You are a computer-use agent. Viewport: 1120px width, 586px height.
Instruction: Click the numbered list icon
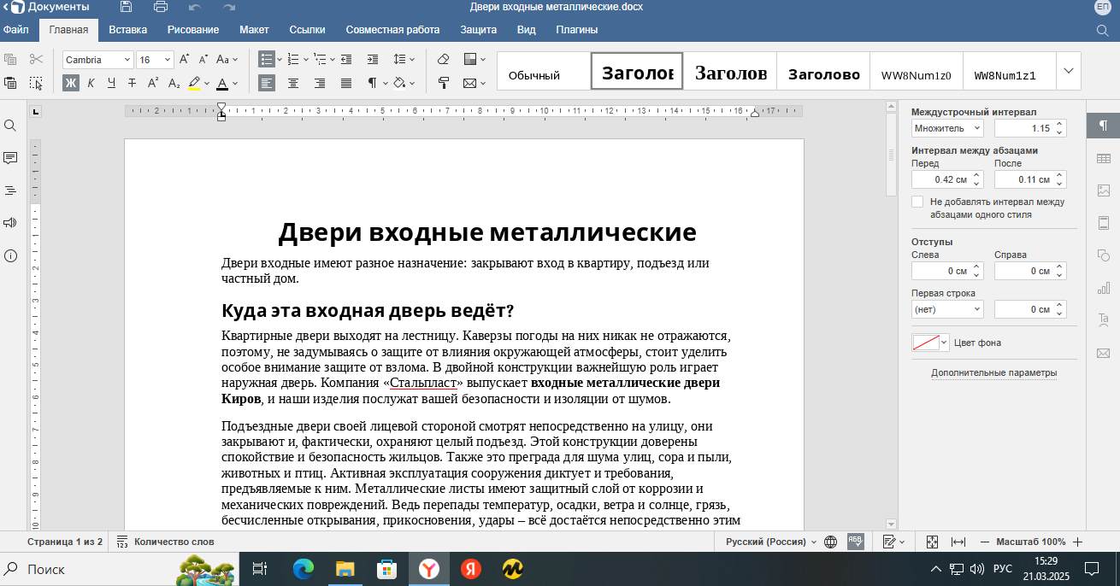pyautogui.click(x=294, y=60)
